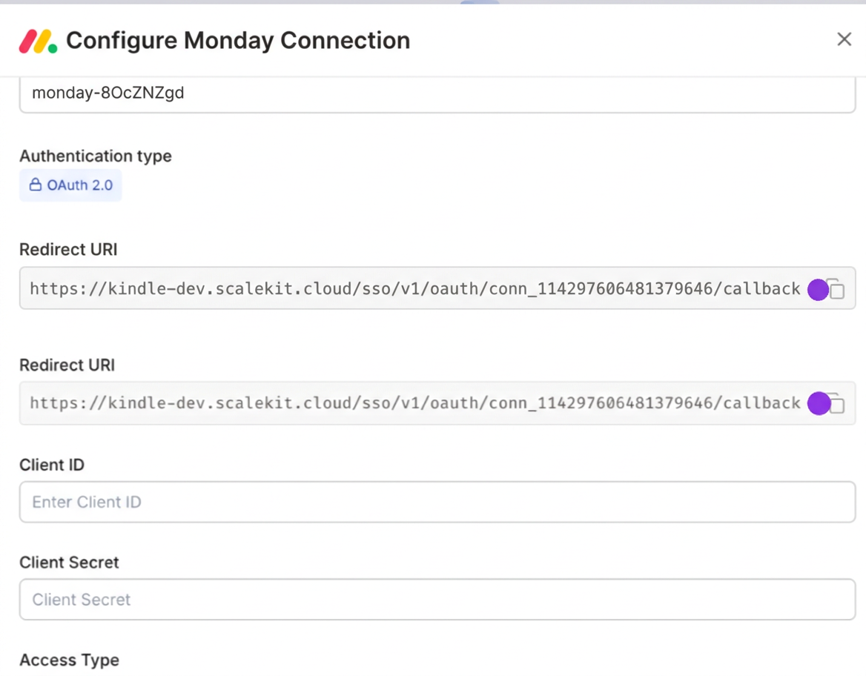Click the Monday logo beside the dialog title
This screenshot has width=866, height=676.
[x=38, y=40]
